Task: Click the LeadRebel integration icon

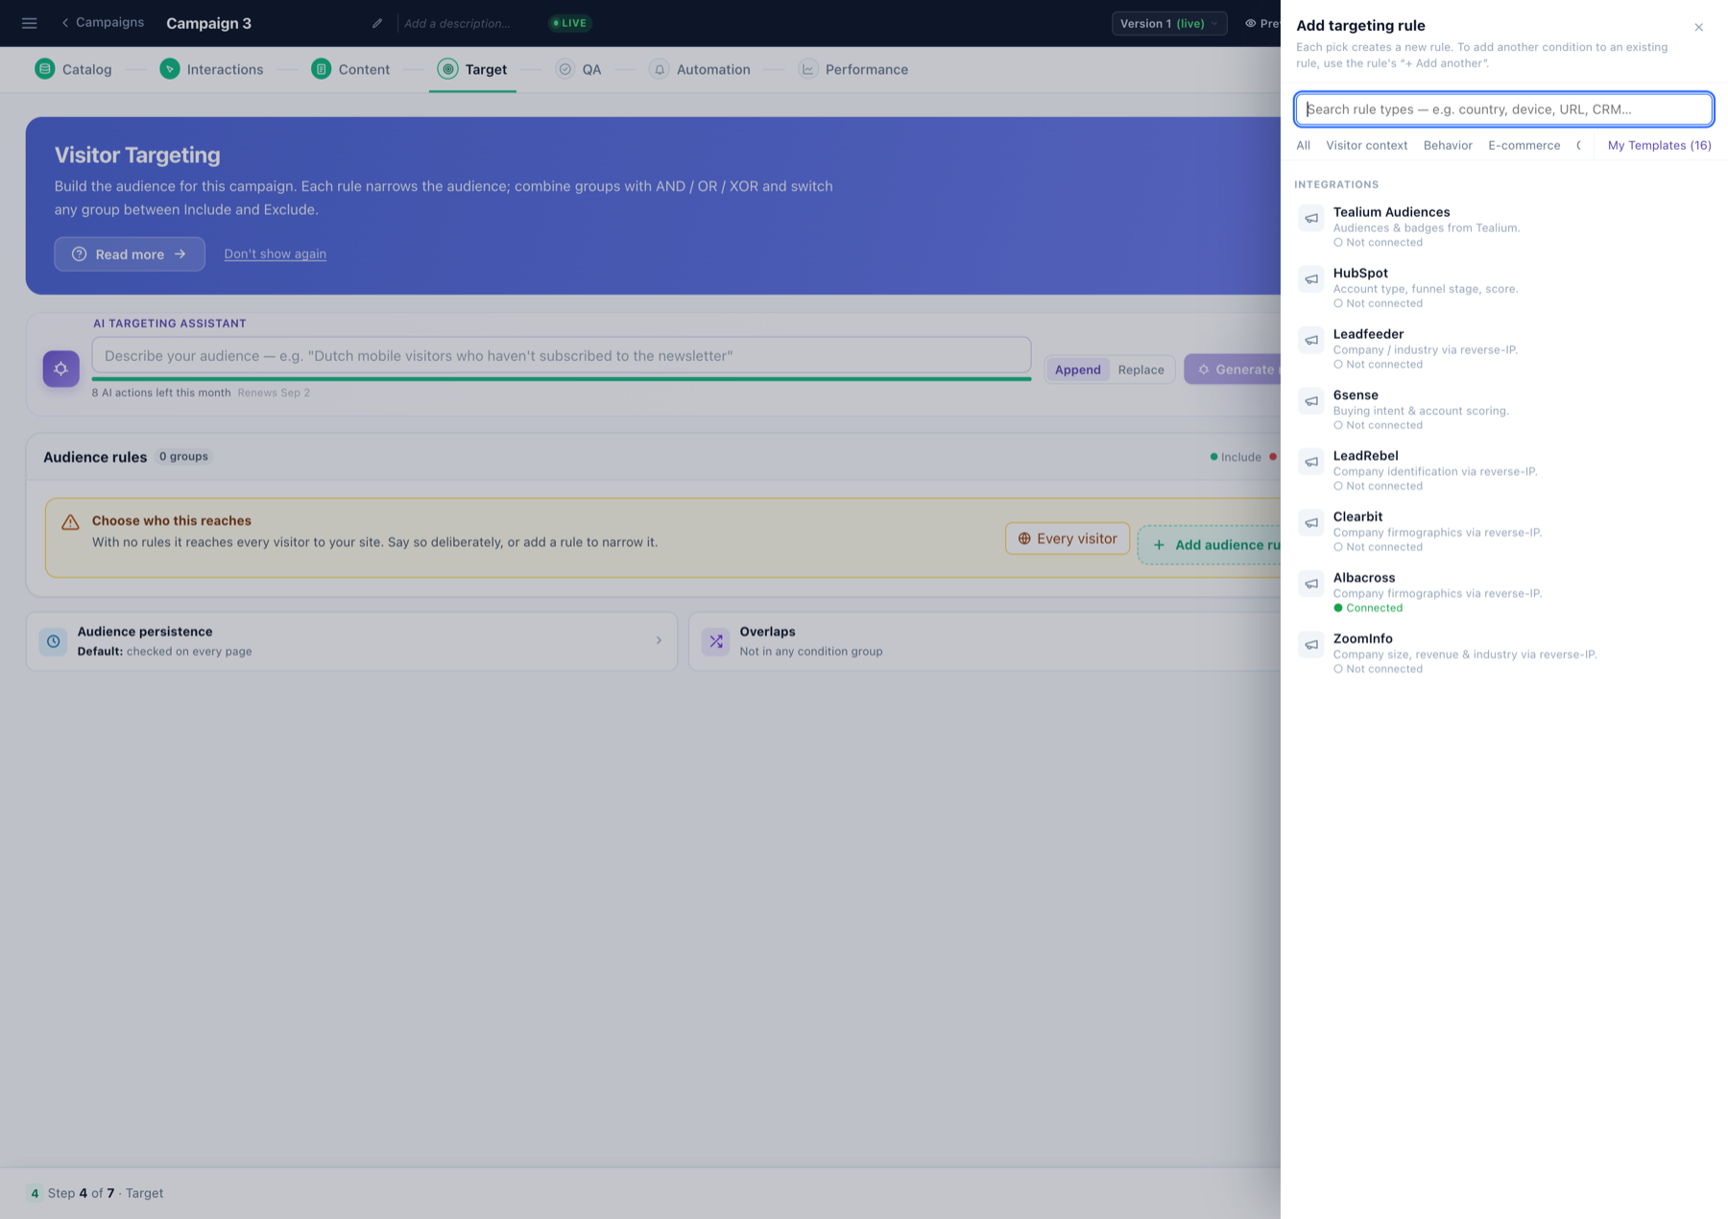Action: (1311, 462)
